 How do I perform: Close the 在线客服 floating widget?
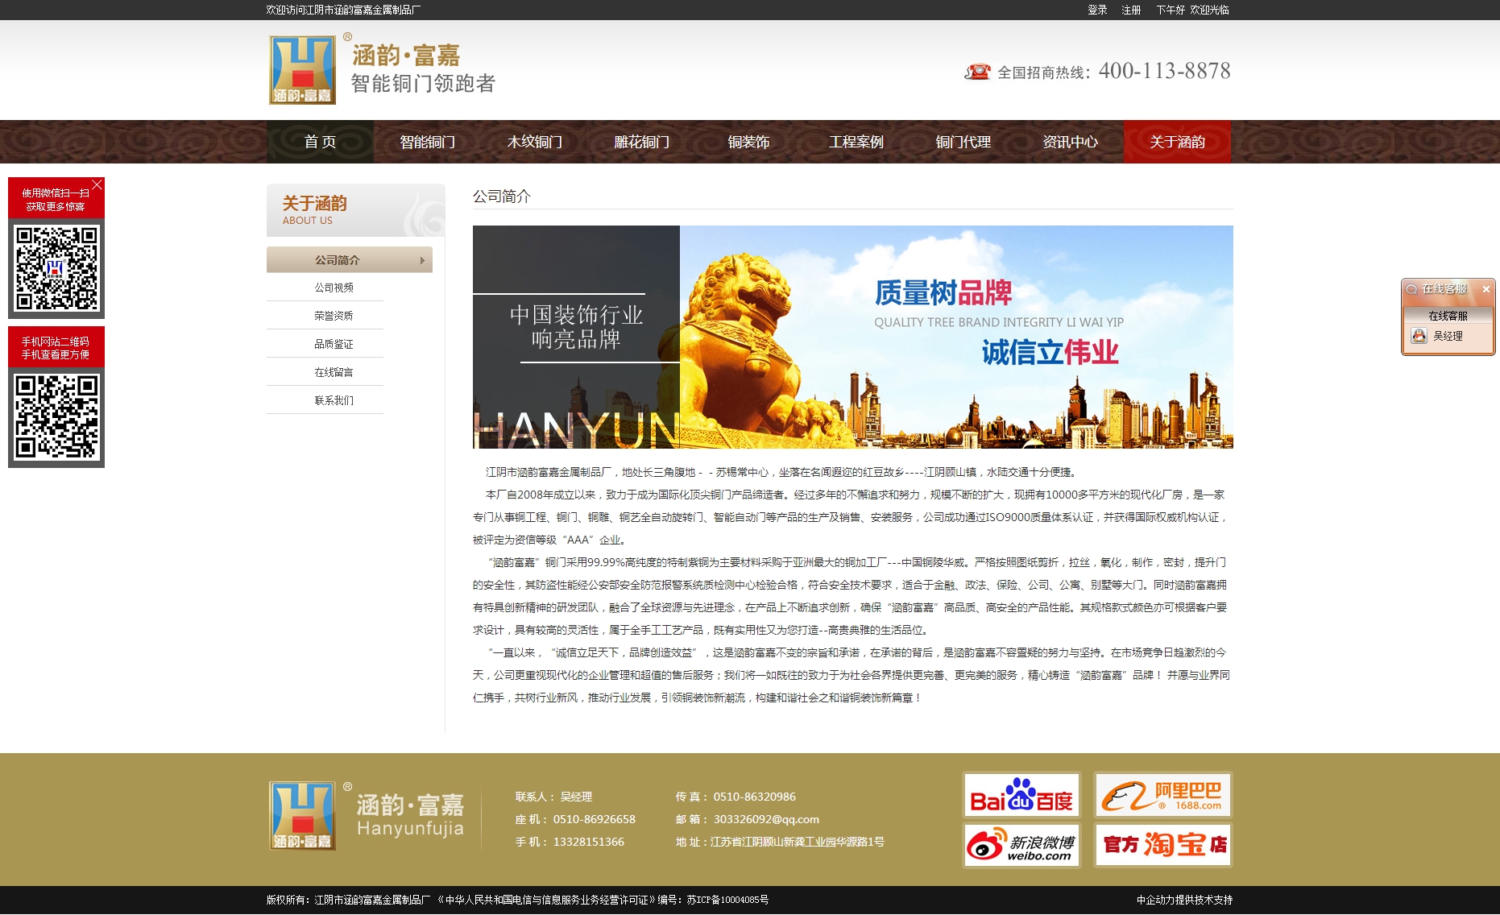(1485, 289)
